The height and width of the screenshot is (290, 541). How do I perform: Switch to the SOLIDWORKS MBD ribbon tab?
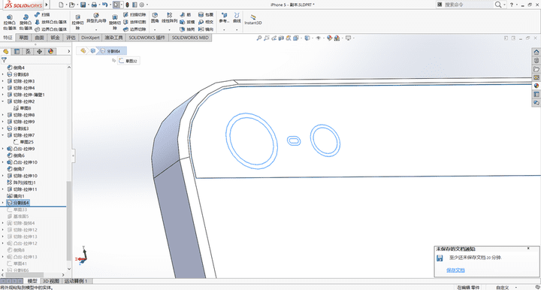coord(190,38)
